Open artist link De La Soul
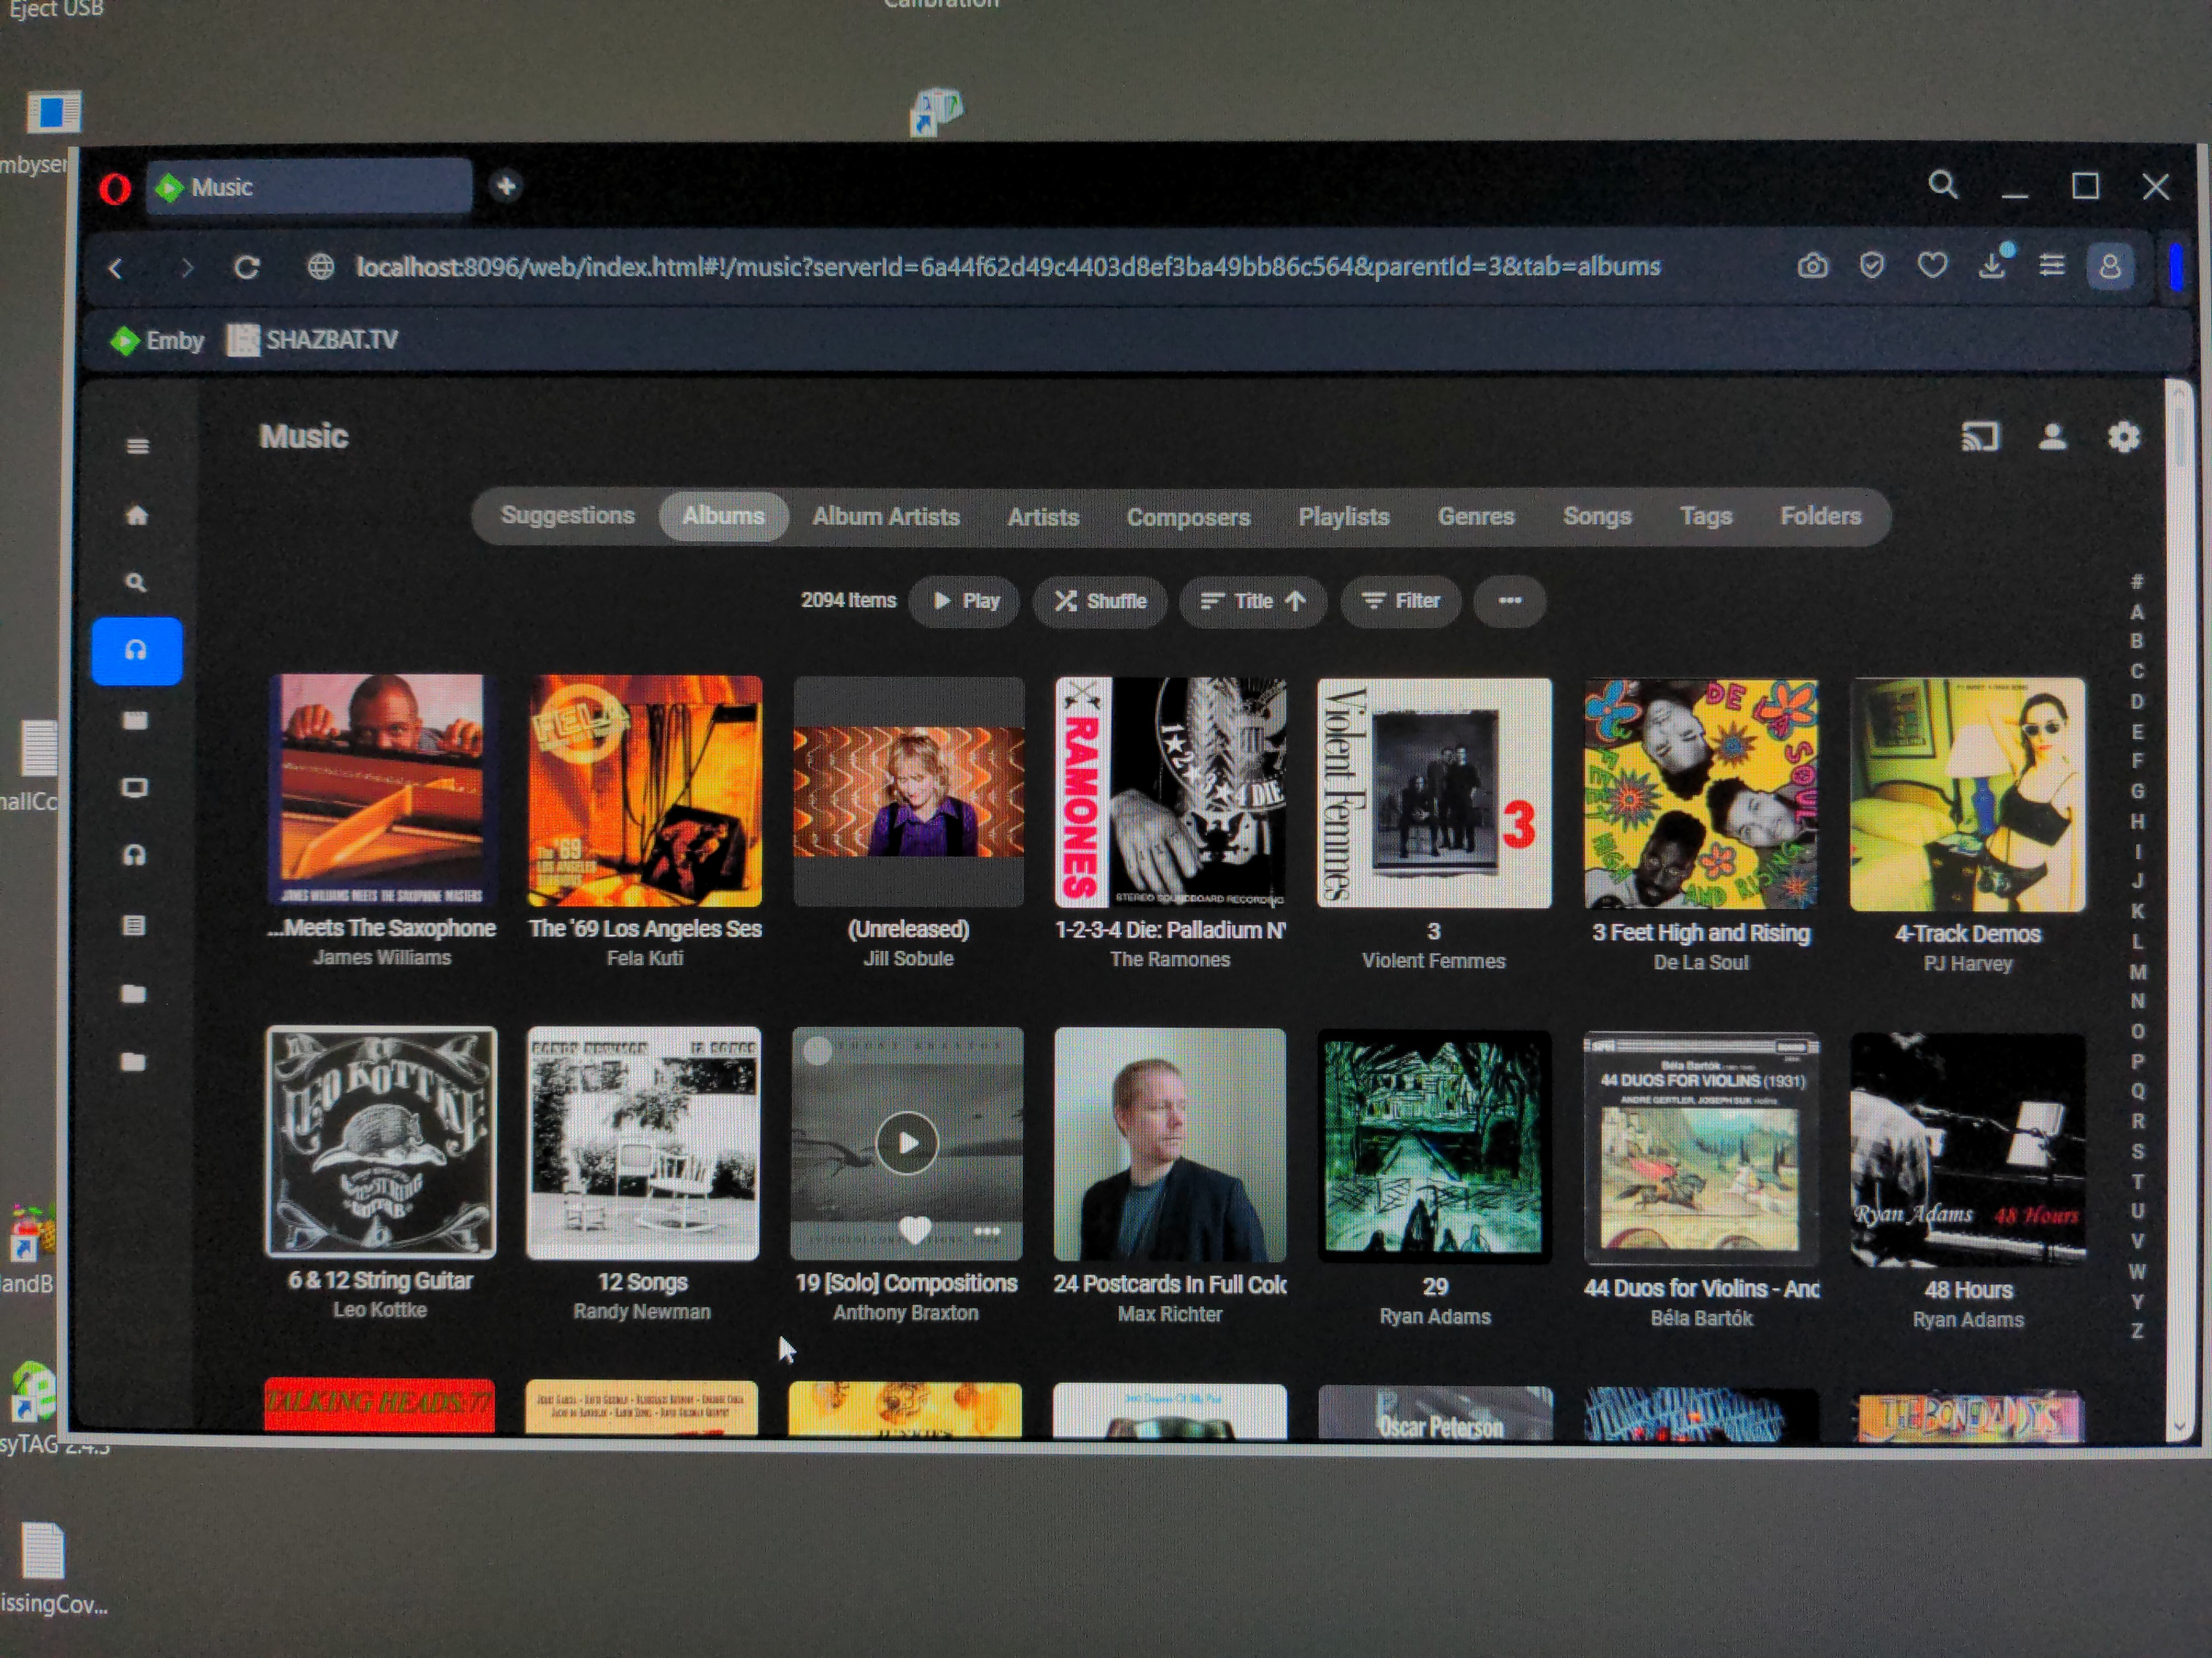The height and width of the screenshot is (1658, 2212). point(1701,963)
